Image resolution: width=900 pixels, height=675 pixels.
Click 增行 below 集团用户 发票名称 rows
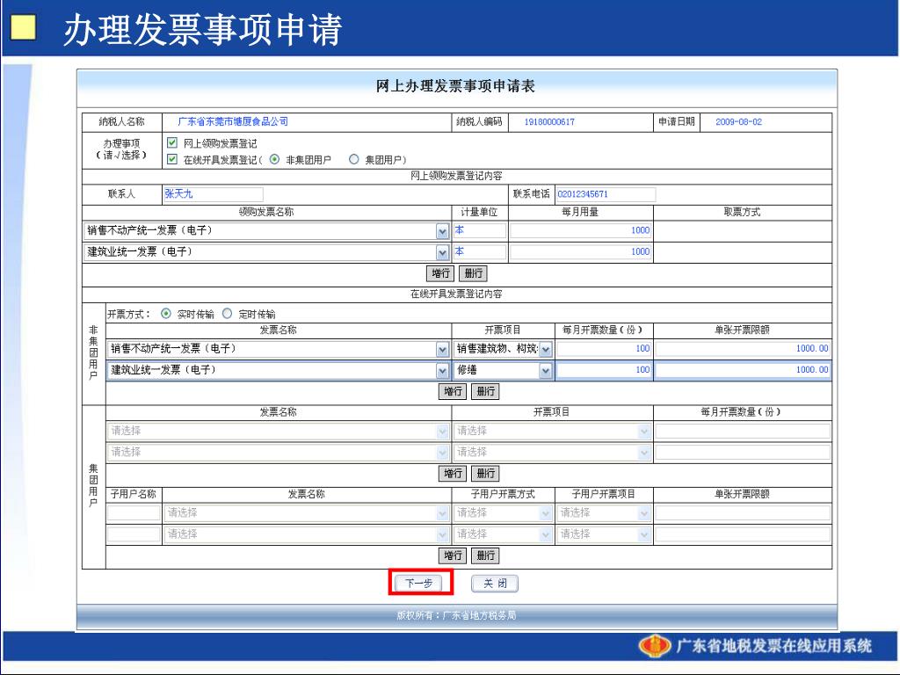[453, 474]
